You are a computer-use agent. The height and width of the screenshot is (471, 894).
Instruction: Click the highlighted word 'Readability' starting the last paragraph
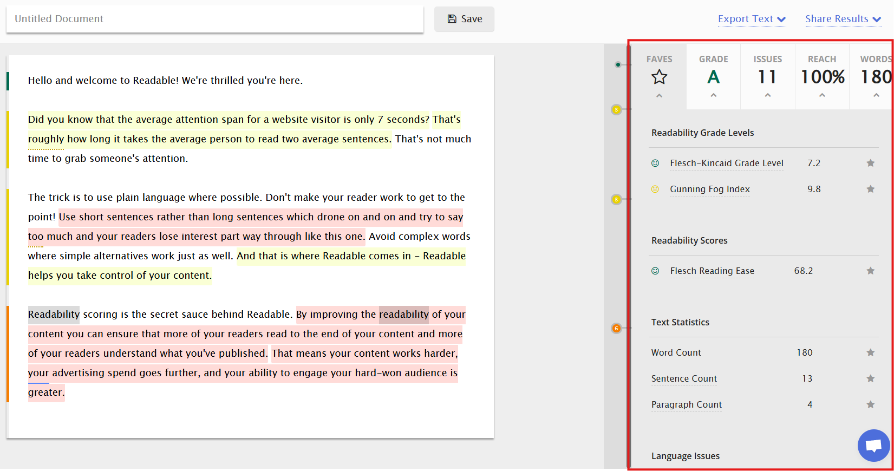(54, 315)
